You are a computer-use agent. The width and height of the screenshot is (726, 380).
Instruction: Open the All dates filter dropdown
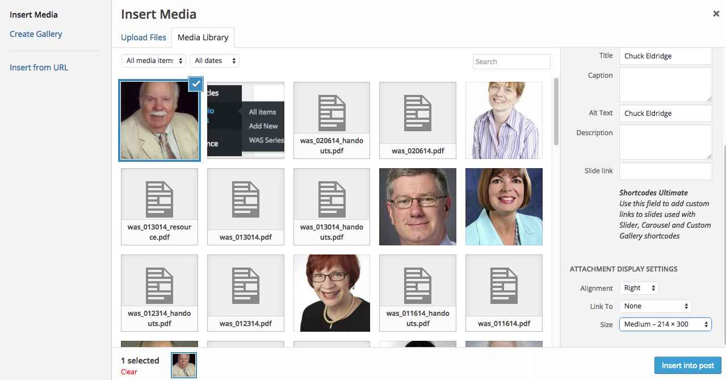(215, 61)
